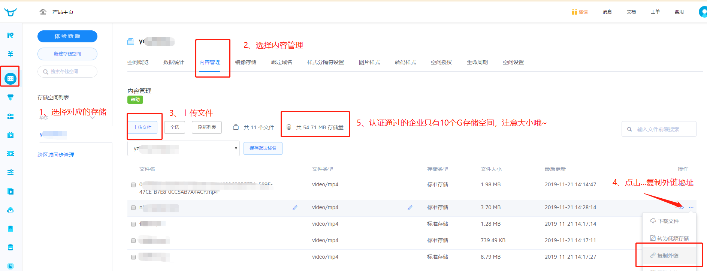Image resolution: width=707 pixels, height=271 pixels.
Task: Click the pencil icon after the 3.70 MB file name
Action: [x=295, y=207]
